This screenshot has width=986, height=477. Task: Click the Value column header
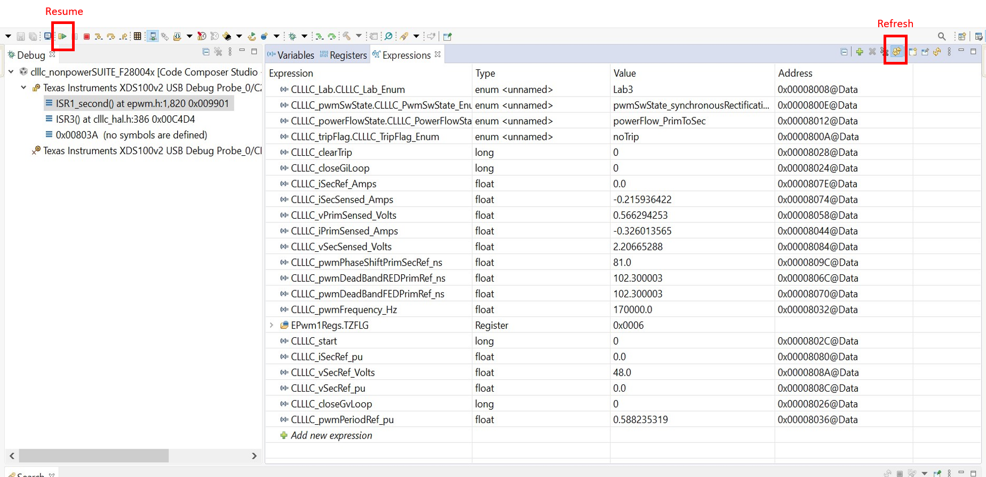pos(624,73)
